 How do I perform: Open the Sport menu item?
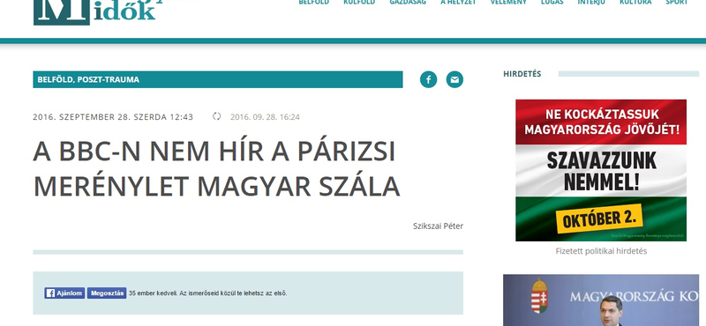(677, 3)
